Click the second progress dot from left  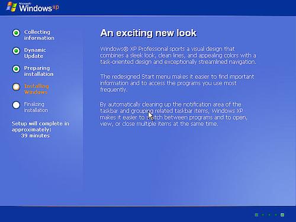click(263, 215)
